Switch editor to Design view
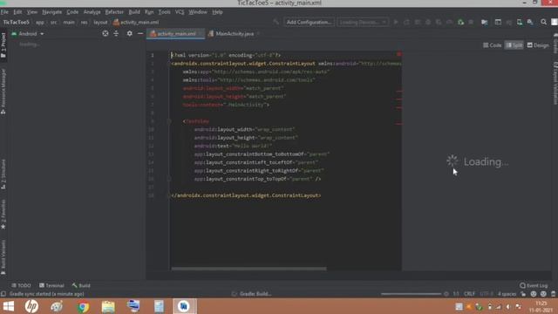 tap(538, 45)
